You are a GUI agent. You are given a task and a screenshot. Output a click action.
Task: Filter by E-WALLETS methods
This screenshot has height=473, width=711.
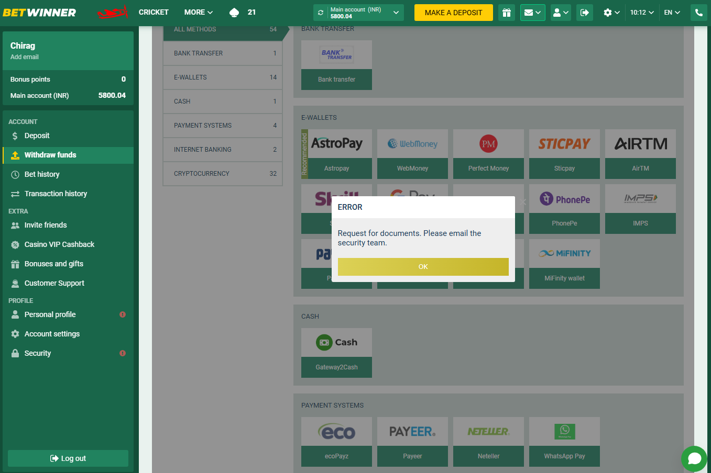[223, 77]
